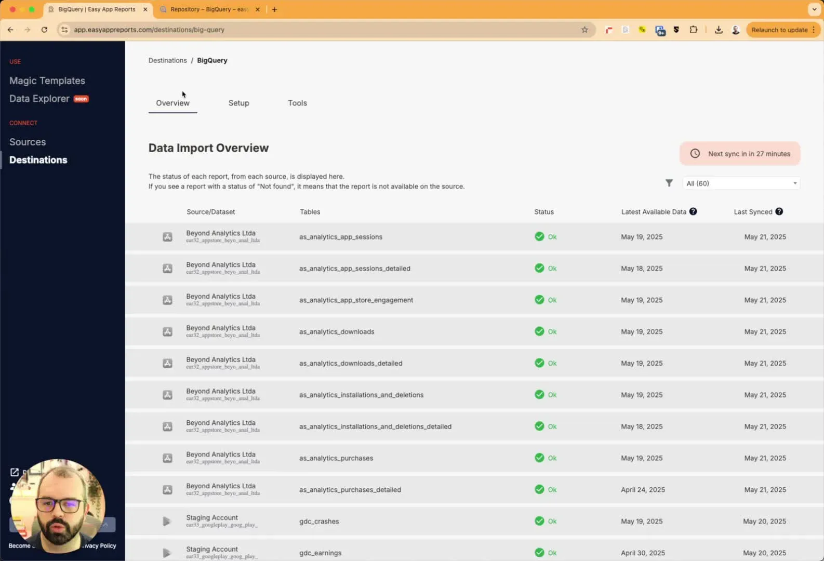Open the browser downloads icon
Screen dimensions: 824x561
coord(719,30)
